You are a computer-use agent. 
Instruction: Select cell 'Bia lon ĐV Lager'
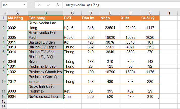[x=46, y=47]
